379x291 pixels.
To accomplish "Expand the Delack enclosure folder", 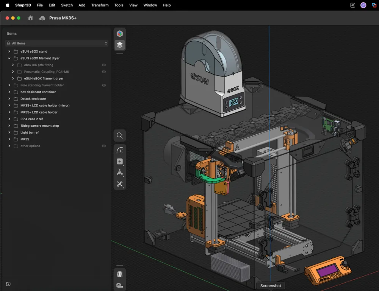I will pyautogui.click(x=9, y=99).
